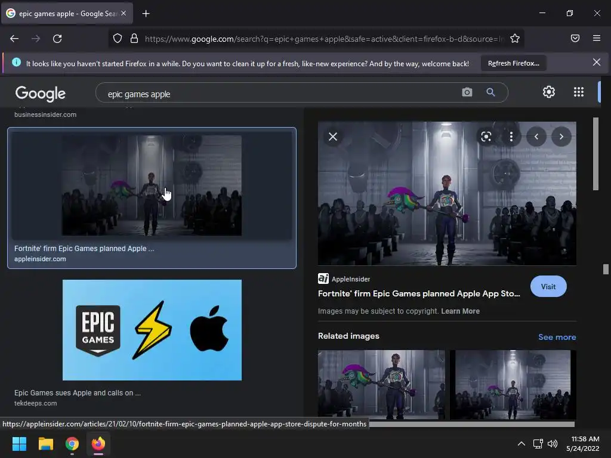Click the selected Fortnite result thumbnail
Image resolution: width=611 pixels, height=458 pixels.
pyautogui.click(x=152, y=185)
